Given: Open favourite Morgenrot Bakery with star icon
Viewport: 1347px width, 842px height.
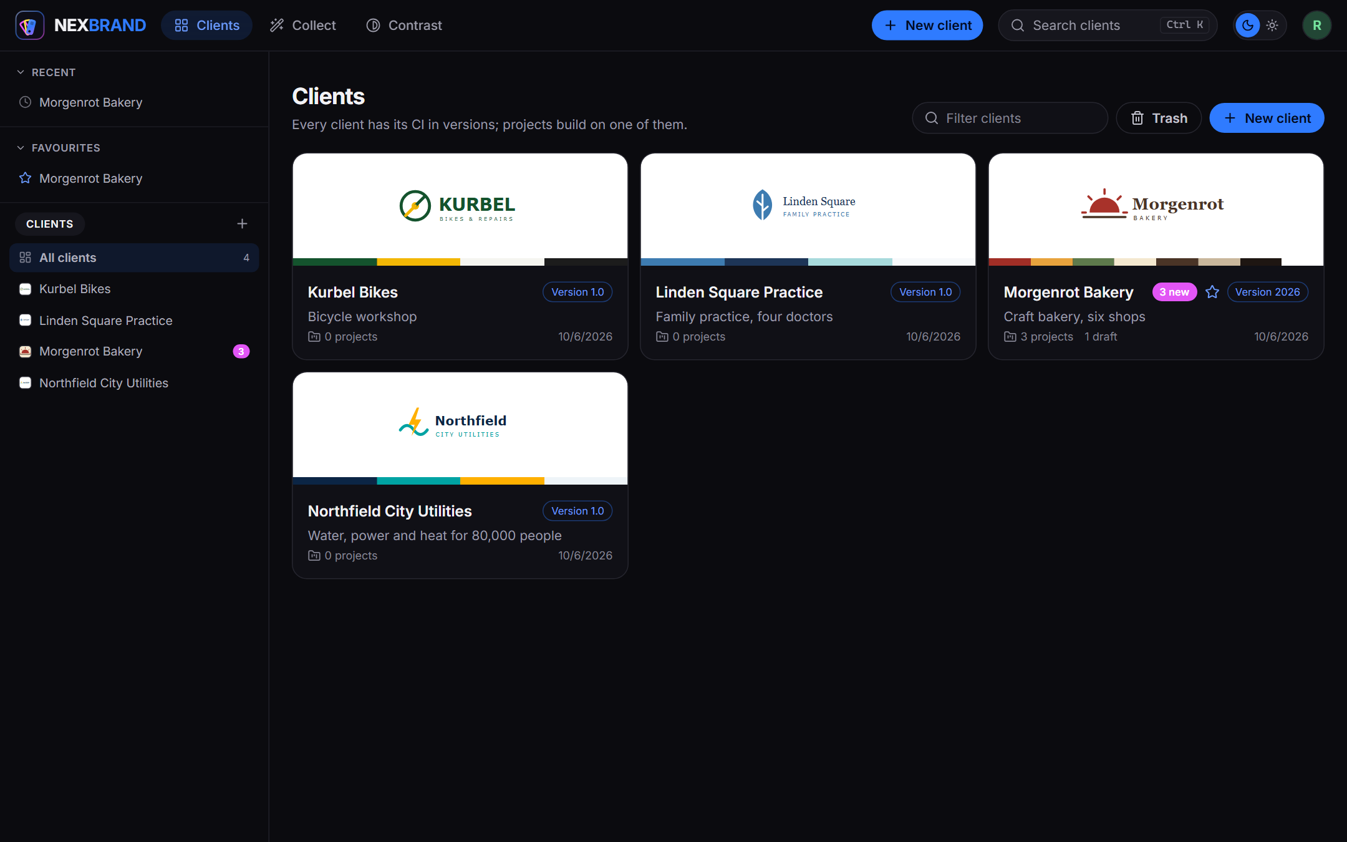Looking at the screenshot, I should tap(134, 178).
